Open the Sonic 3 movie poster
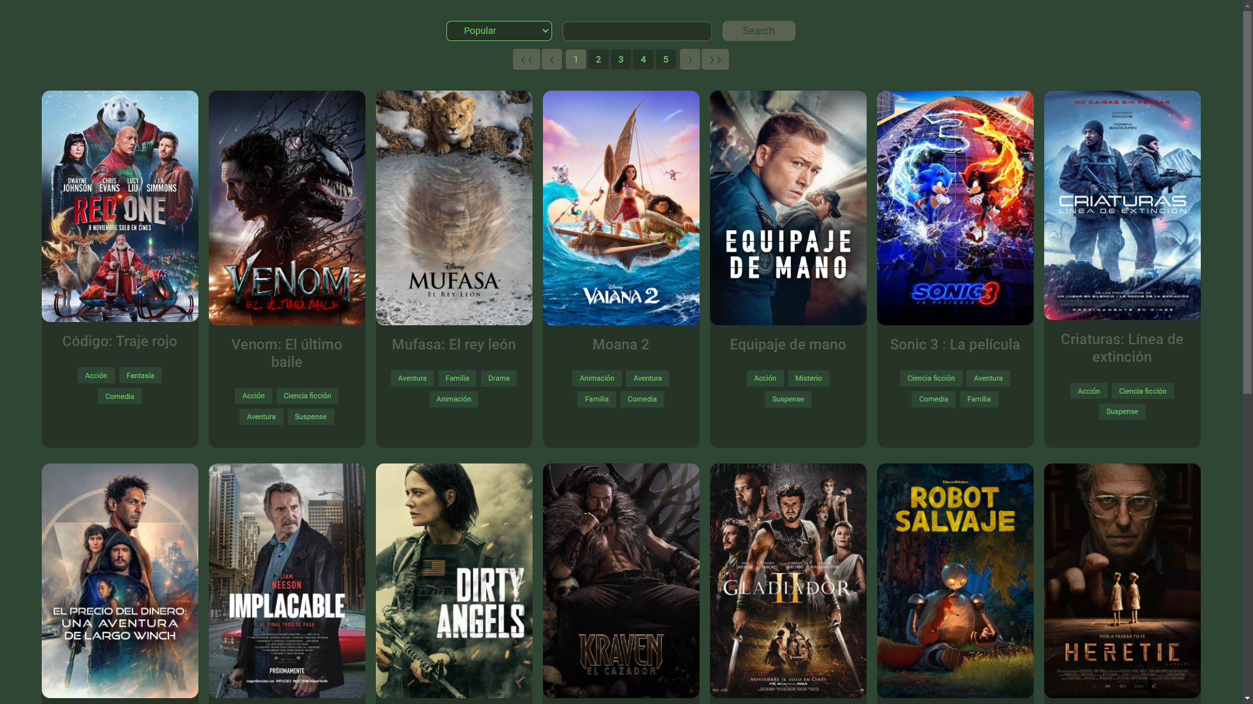The image size is (1253, 704). [x=955, y=207]
